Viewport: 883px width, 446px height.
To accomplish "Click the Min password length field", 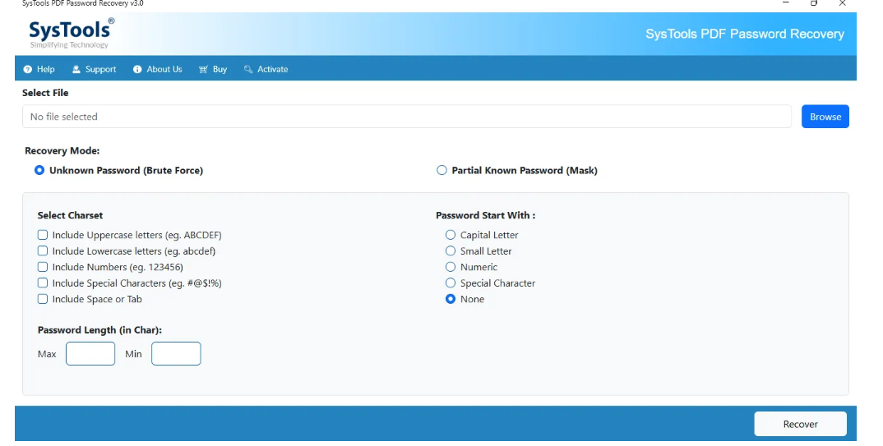I will point(176,354).
